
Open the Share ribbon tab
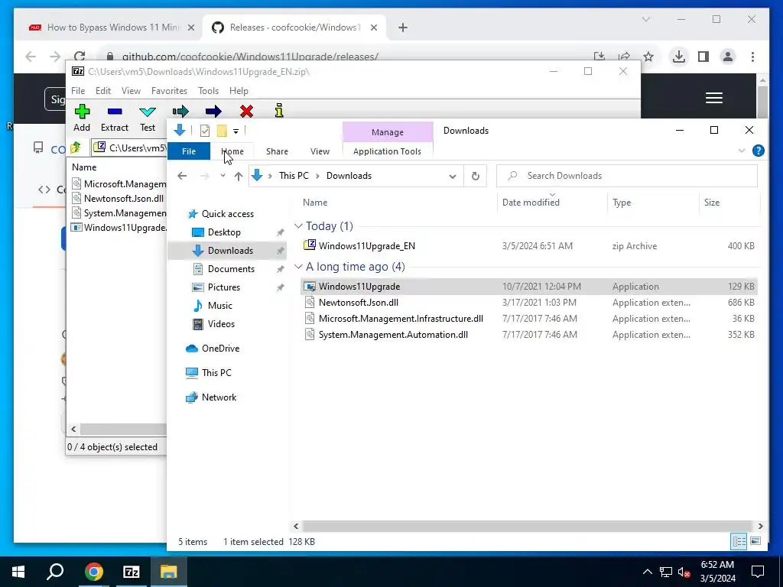tap(277, 151)
